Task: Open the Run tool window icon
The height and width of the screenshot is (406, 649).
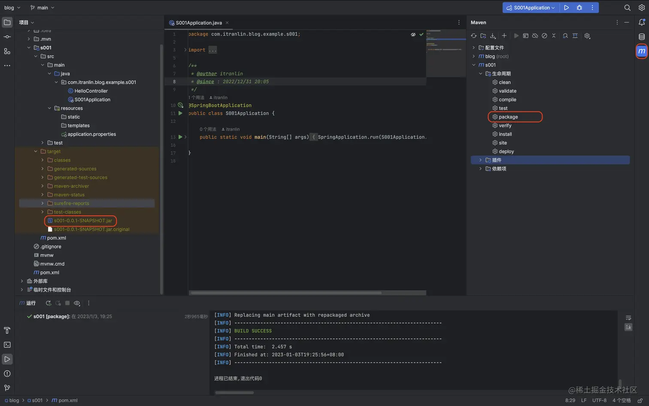Action: [x=7, y=359]
